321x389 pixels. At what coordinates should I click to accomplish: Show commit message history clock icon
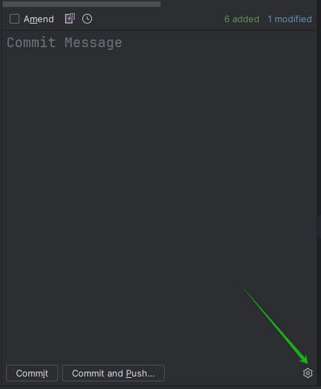(87, 19)
